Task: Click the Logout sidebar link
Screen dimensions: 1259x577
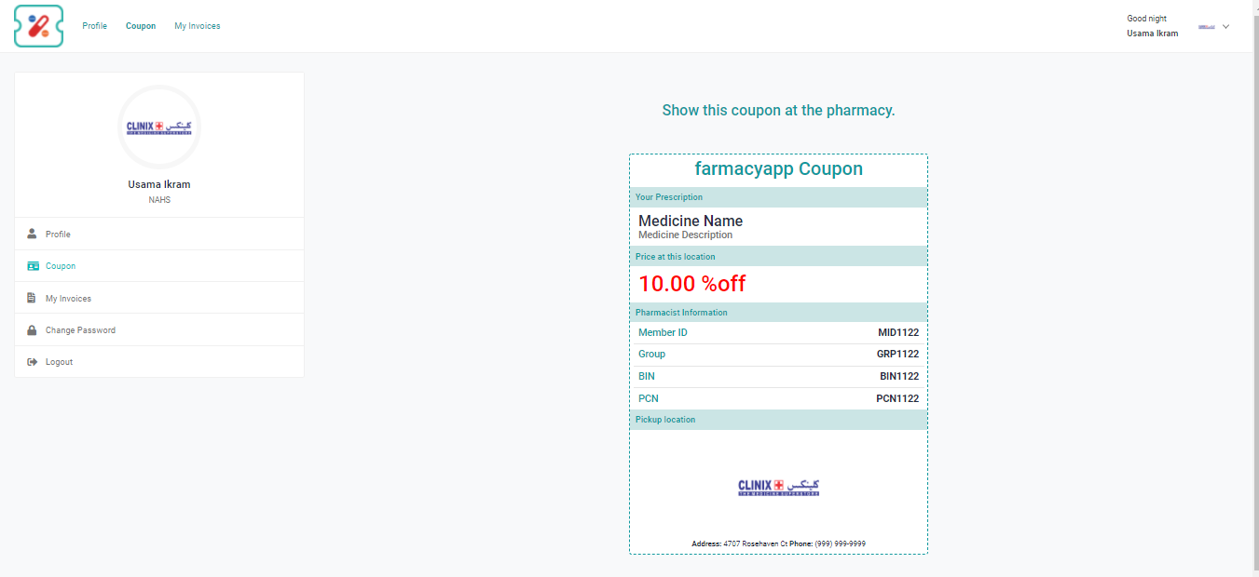Action: (59, 362)
